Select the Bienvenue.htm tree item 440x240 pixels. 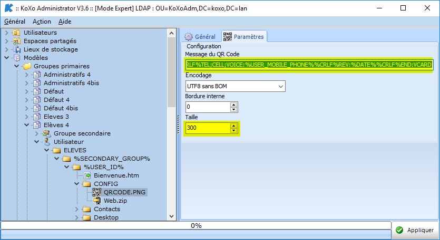point(116,175)
